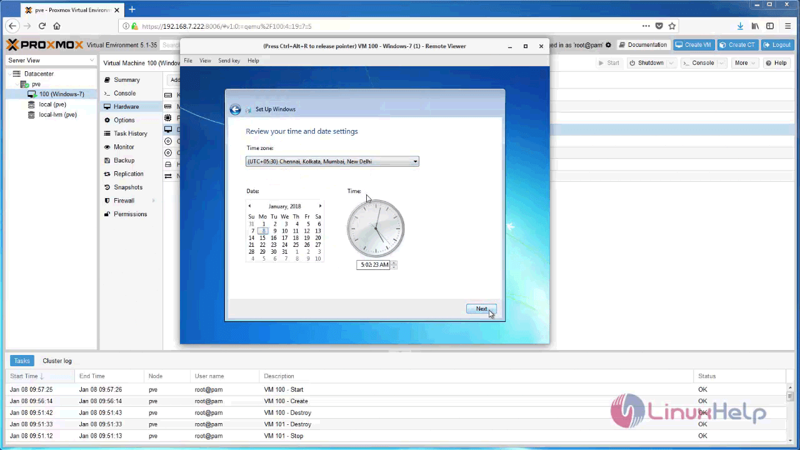
Task: Click Next in Set Up Windows
Action: (x=481, y=309)
